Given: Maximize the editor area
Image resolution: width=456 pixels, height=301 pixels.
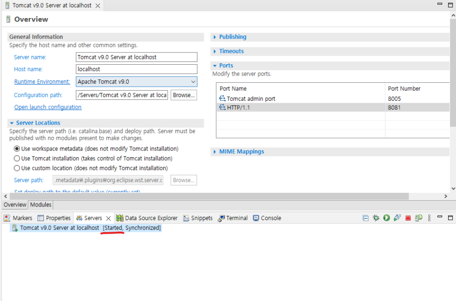Looking at the screenshot, I should click(450, 5).
